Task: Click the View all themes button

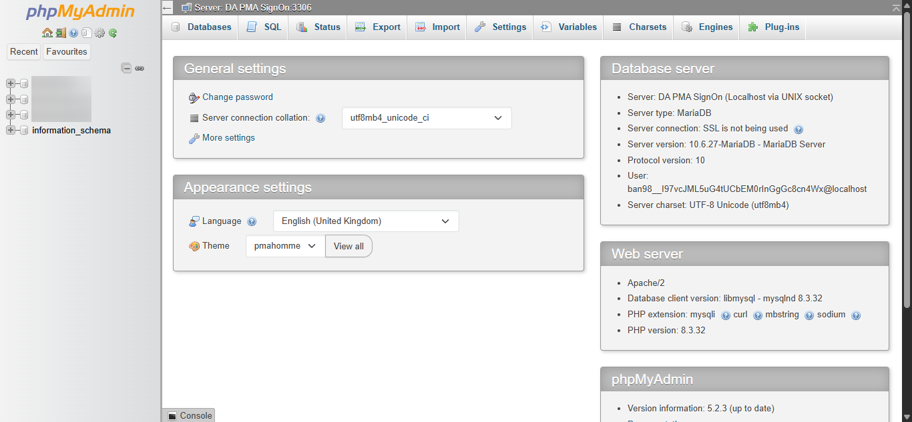Action: tap(349, 246)
